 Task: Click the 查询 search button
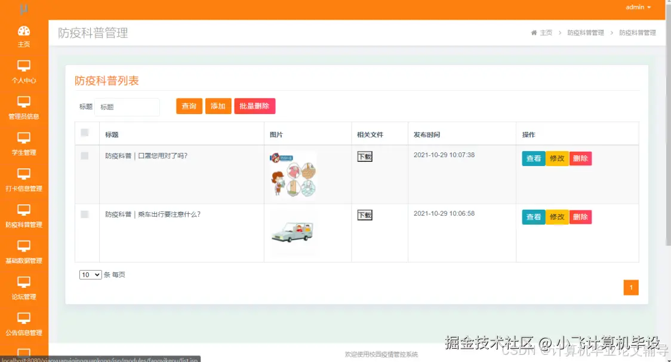tap(189, 106)
